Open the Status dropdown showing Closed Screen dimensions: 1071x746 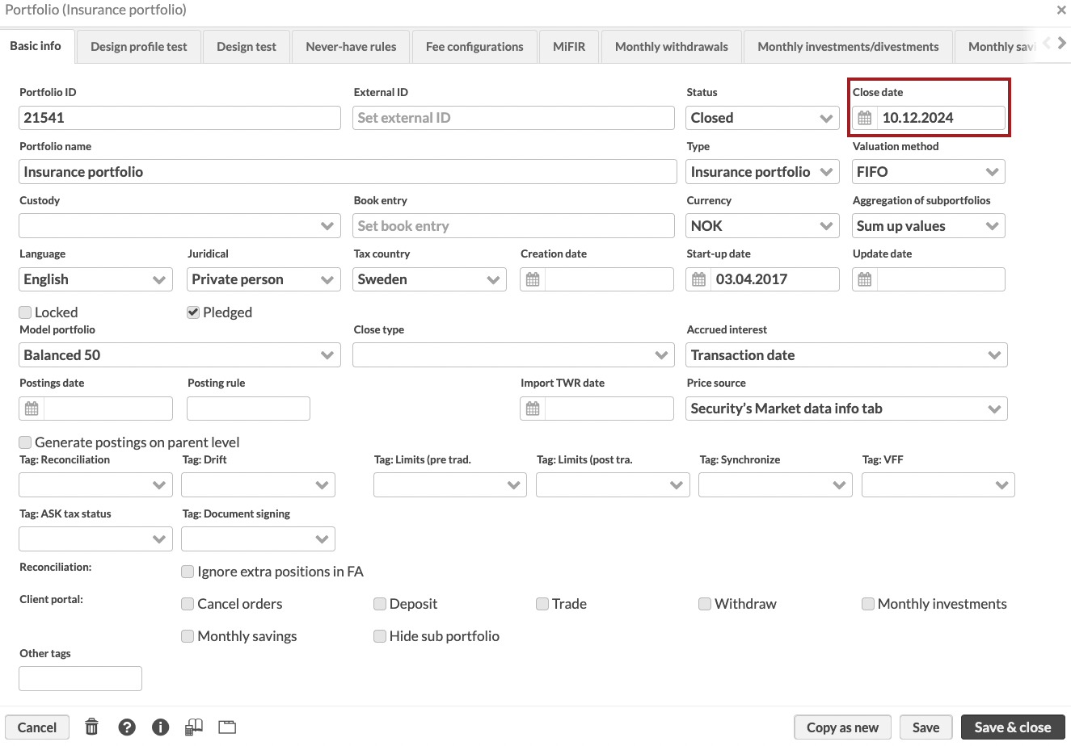(x=762, y=118)
